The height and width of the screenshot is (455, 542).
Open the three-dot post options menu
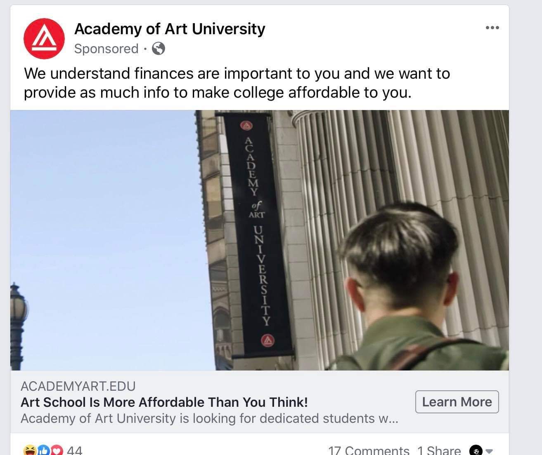(x=492, y=28)
